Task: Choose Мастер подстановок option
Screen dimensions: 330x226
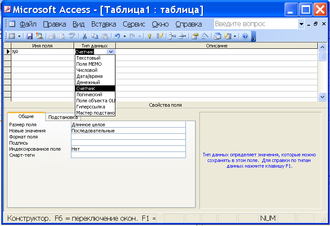Action: (95, 113)
